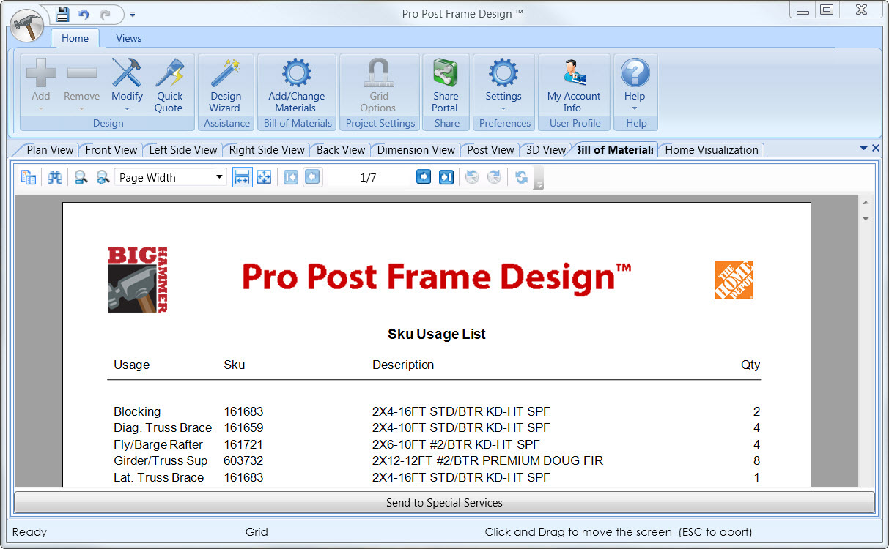
Task: Open the Post View tab
Action: [x=490, y=150]
